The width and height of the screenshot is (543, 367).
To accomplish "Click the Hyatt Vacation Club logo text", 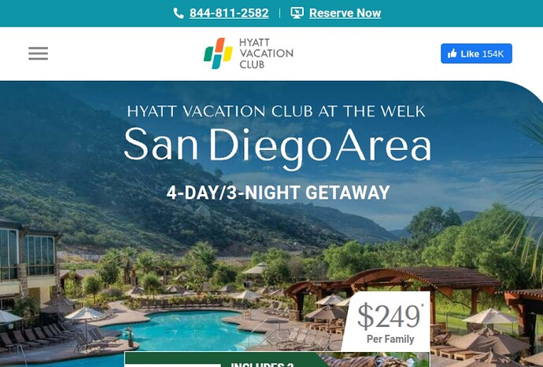I will pos(266,53).
